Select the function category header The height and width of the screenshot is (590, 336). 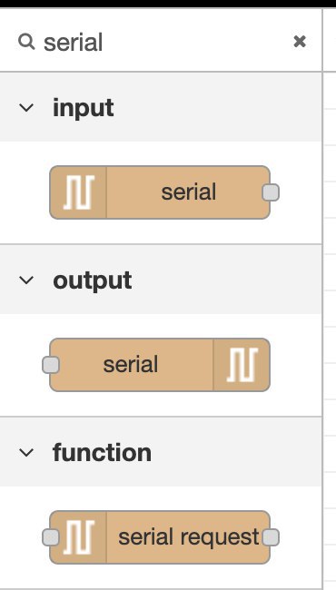coord(161,451)
